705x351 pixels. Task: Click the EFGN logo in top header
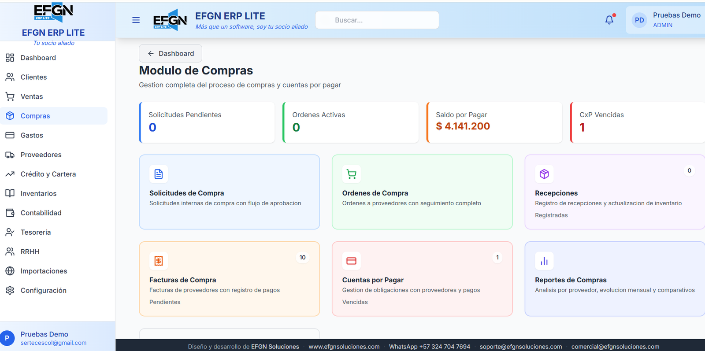pyautogui.click(x=170, y=20)
